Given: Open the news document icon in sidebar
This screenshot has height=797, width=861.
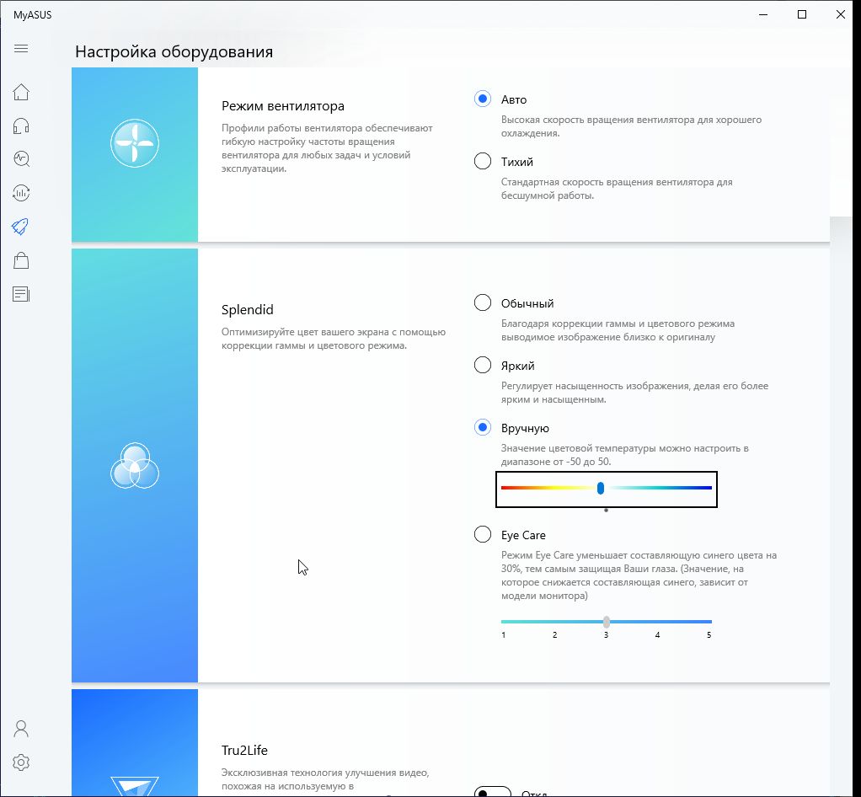Looking at the screenshot, I should (21, 294).
